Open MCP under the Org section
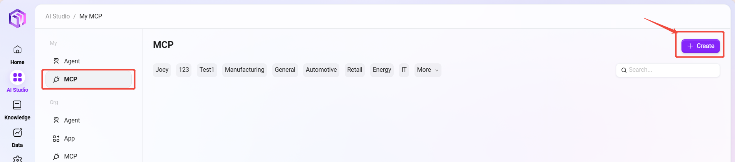The image size is (735, 162). 70,156
